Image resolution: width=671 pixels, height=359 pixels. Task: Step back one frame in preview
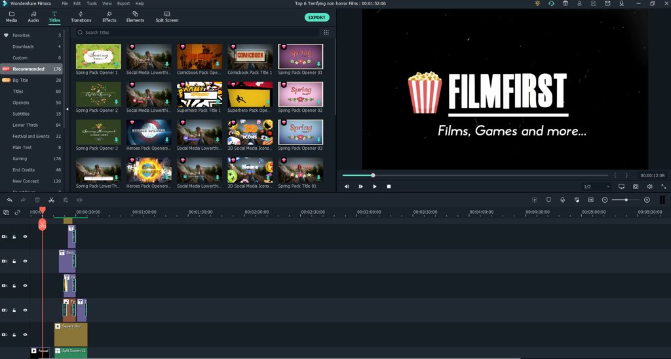(347, 186)
